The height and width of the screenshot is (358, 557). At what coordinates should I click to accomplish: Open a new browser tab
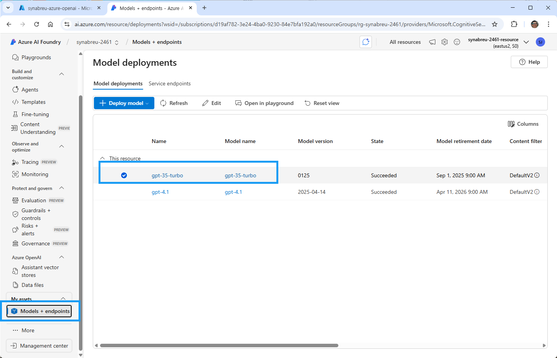pos(204,8)
